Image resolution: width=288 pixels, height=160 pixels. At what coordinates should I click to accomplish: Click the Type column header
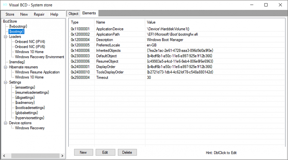coord(82,22)
